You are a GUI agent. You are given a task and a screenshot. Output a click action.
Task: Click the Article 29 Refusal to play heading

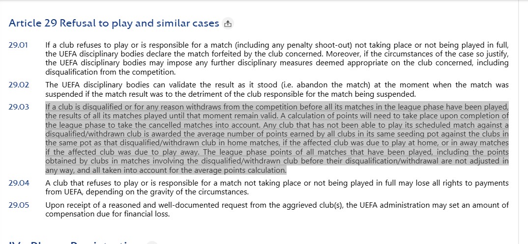tap(114, 24)
